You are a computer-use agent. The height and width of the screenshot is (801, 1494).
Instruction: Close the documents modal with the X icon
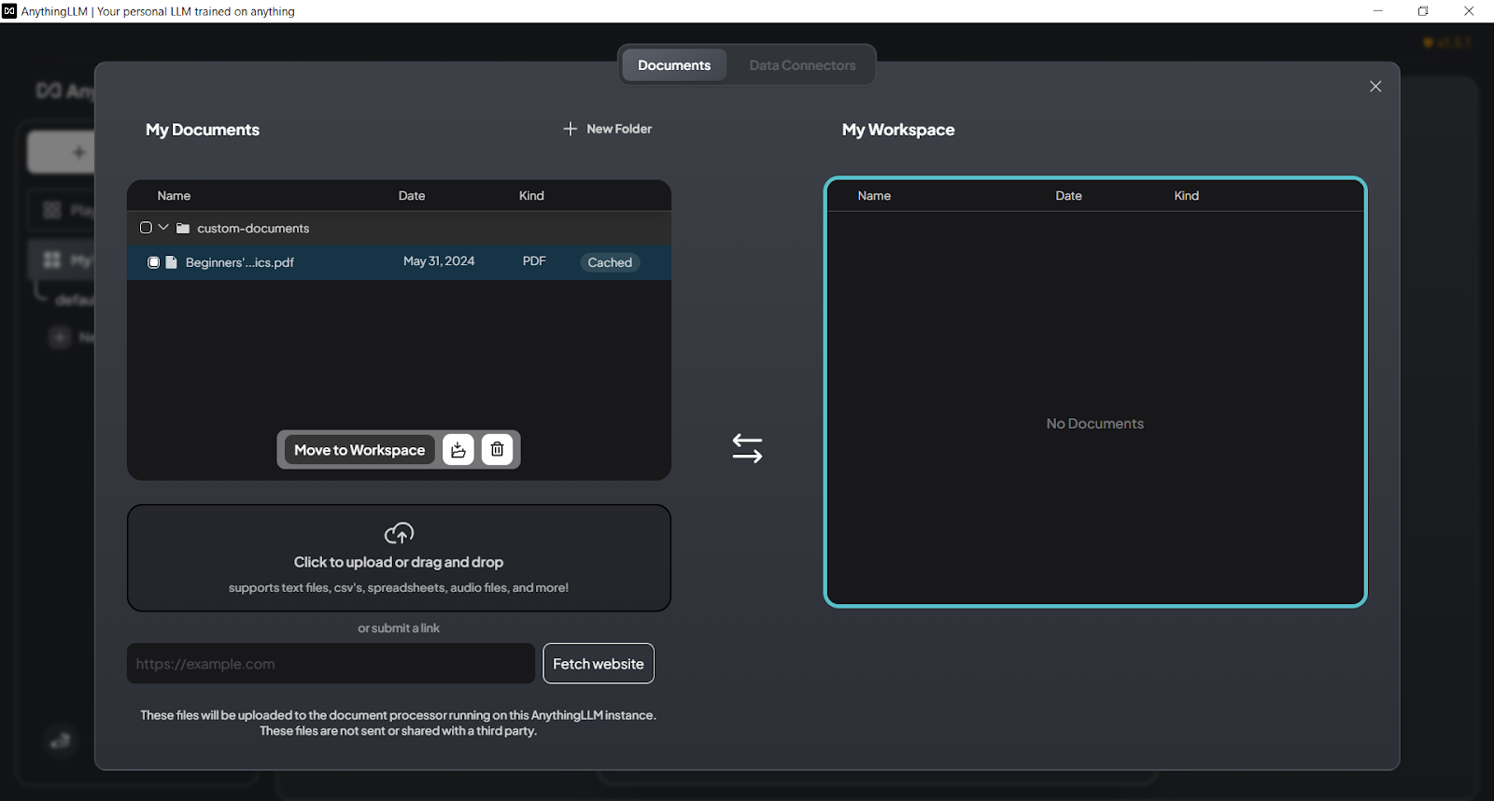point(1375,87)
